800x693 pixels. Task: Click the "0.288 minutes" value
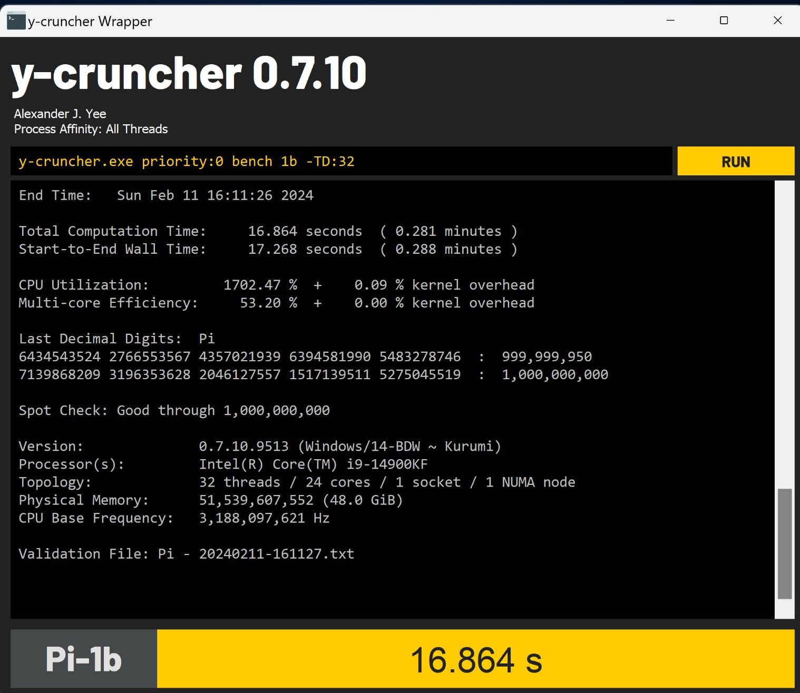[448, 249]
